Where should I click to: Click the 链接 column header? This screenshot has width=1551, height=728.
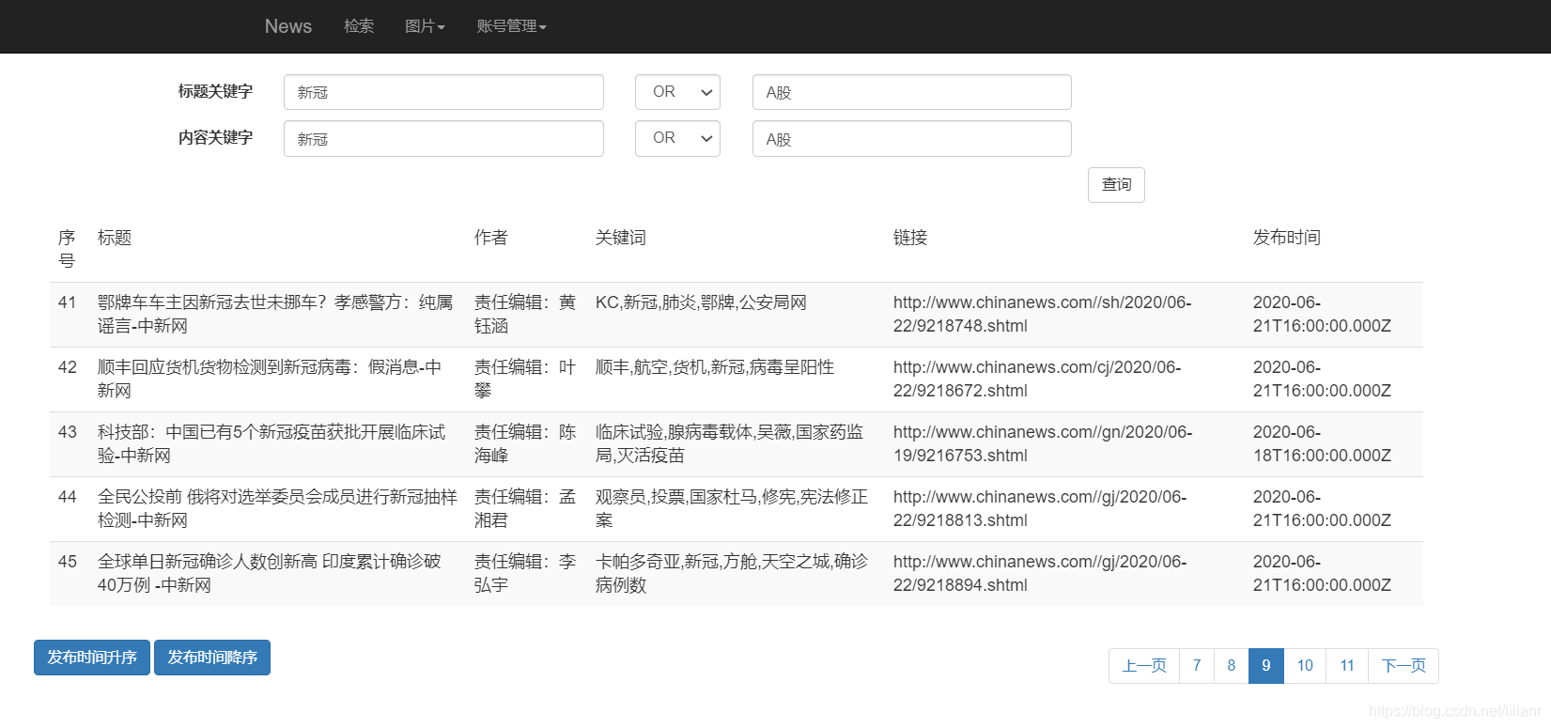(910, 239)
